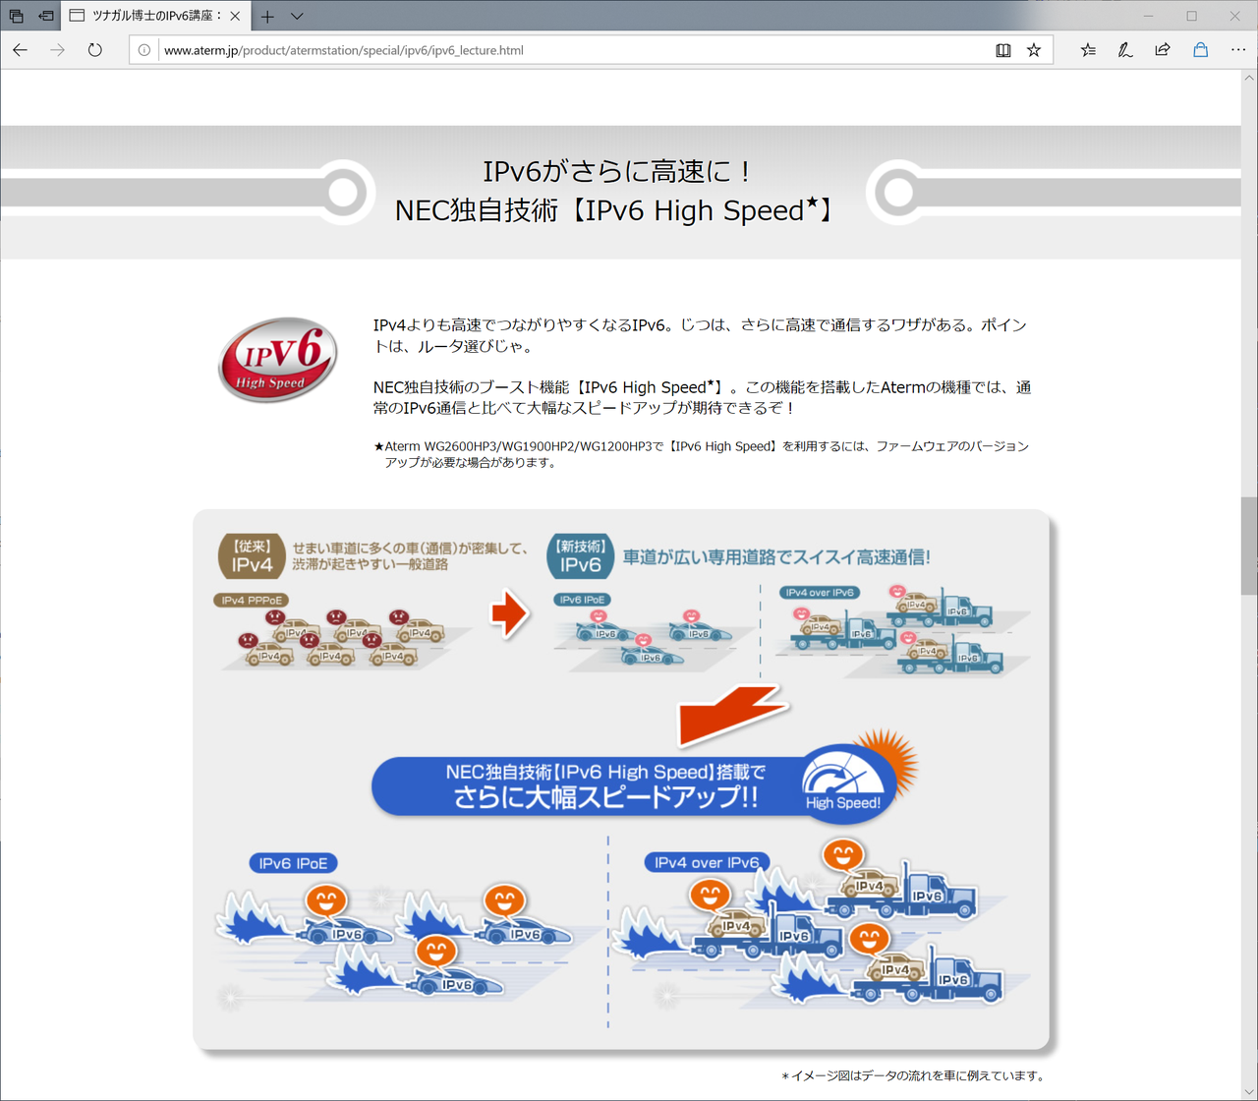Image resolution: width=1258 pixels, height=1101 pixels.
Task: Go back to the previous page
Action: coord(21,50)
